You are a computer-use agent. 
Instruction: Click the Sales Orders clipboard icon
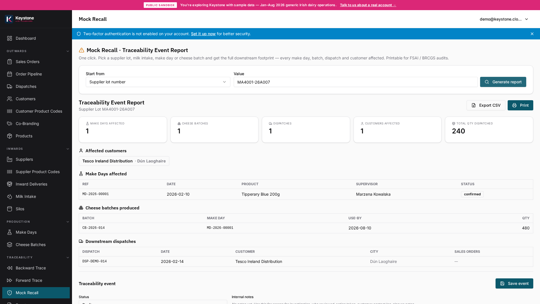[10, 62]
